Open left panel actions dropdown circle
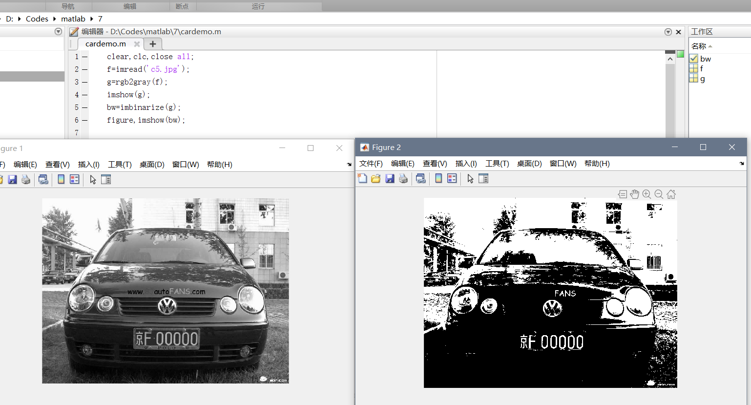 click(58, 32)
